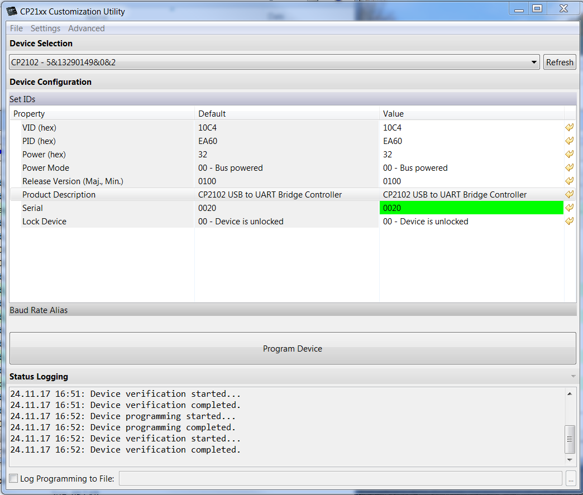Reset Release Version value to default
This screenshot has height=495, width=583.
(569, 181)
